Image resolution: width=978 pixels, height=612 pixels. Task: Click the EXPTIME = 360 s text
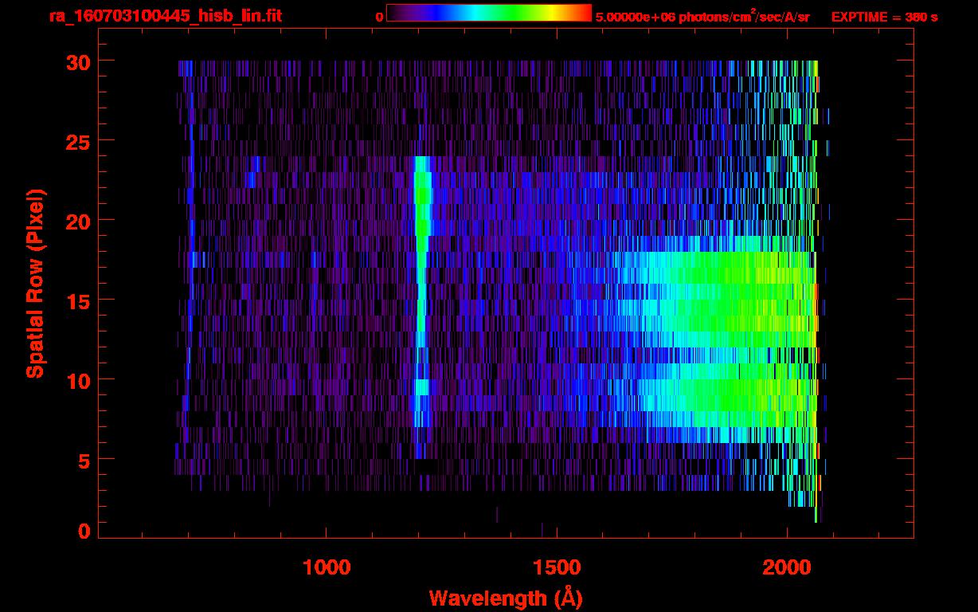coord(884,17)
